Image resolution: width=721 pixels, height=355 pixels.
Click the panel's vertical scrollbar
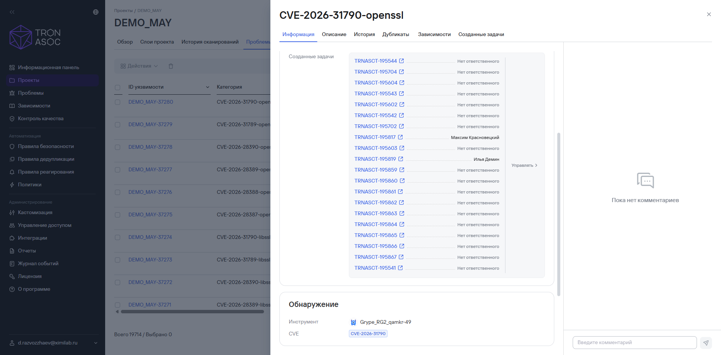559,214
